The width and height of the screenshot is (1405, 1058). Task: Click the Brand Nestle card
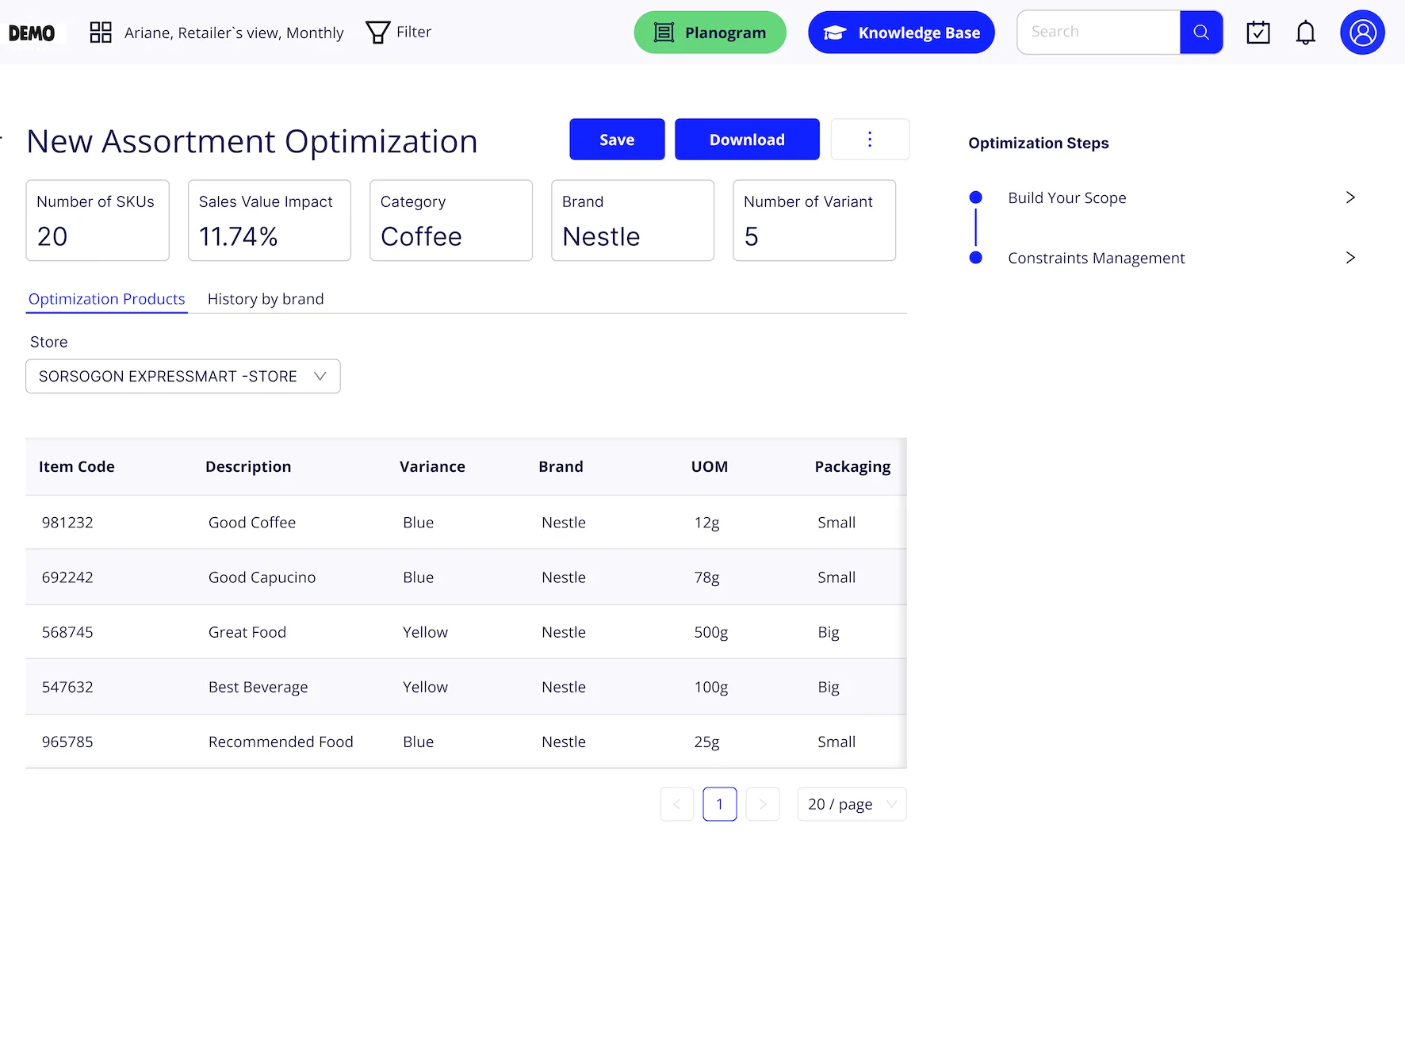tap(633, 220)
